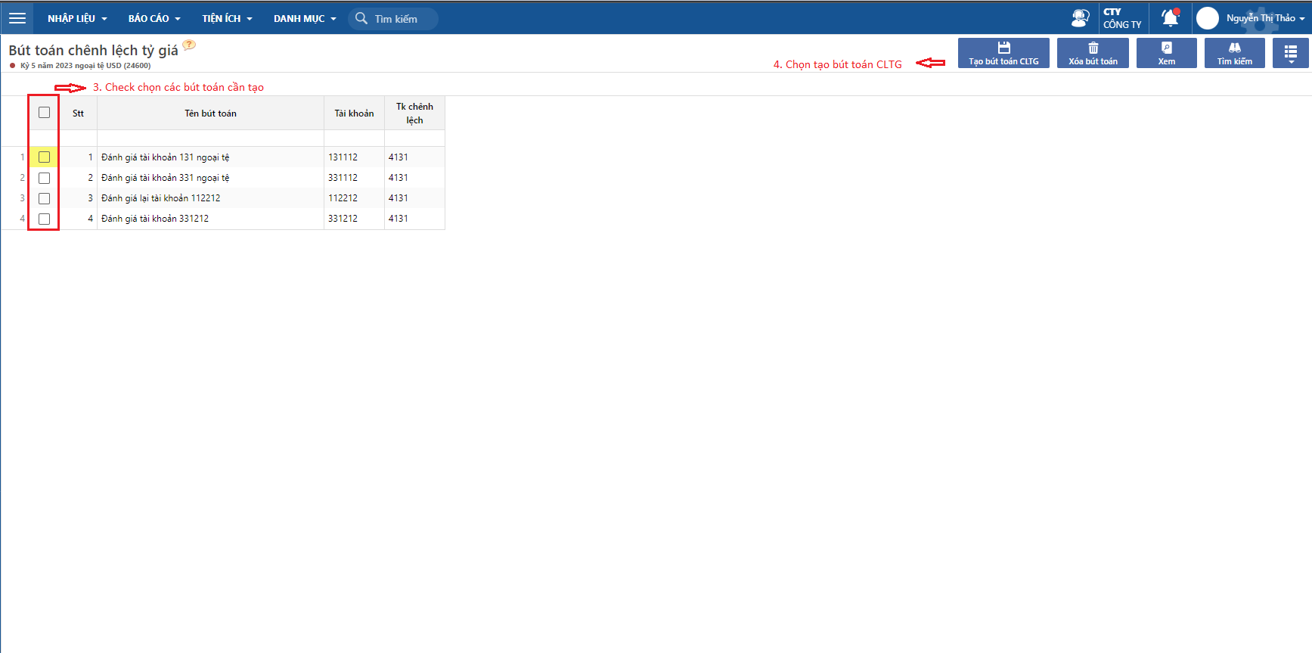Click the user avatar circle
The width and height of the screenshot is (1312, 653).
pos(1208,18)
